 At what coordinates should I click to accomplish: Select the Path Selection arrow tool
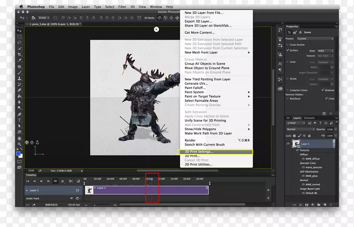click(x=19, y=126)
